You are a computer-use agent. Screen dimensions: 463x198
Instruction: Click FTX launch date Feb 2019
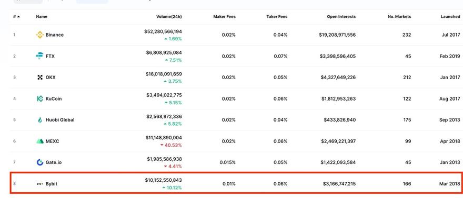point(450,56)
